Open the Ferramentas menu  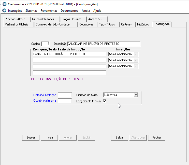tap(49, 11)
